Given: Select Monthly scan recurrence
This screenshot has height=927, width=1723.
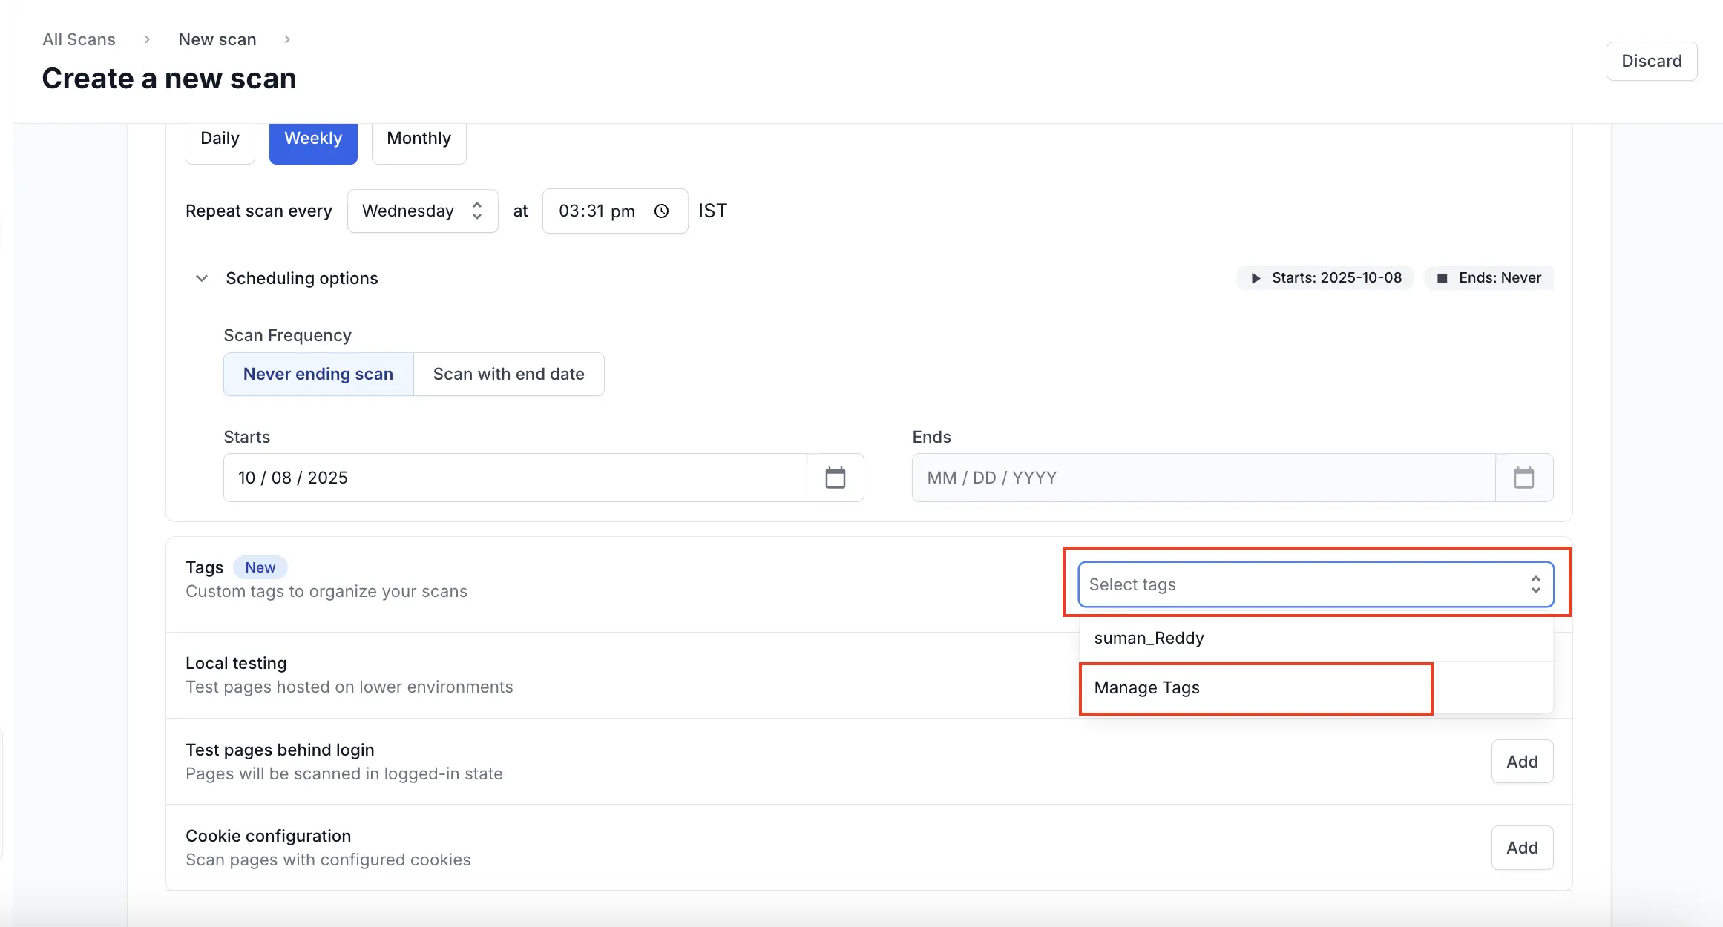Looking at the screenshot, I should [419, 139].
